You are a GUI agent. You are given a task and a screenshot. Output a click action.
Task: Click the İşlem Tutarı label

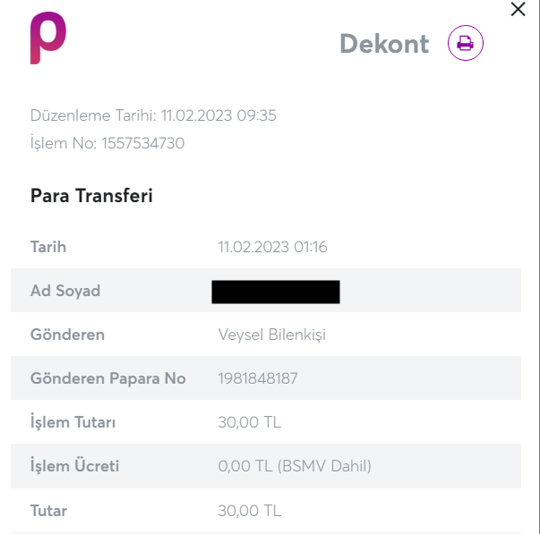pos(73,422)
